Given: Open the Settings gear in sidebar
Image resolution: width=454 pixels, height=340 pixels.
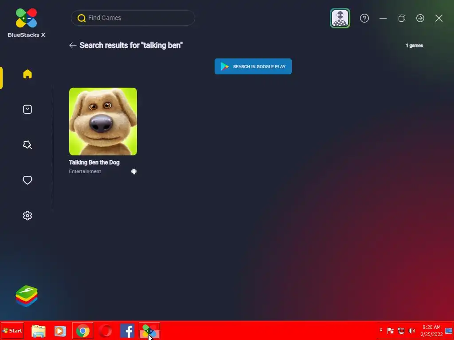Looking at the screenshot, I should pos(27,216).
